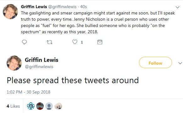183x113 pixels.
Task: Open @griffinwlewis handle under main name
Action: tap(39, 67)
